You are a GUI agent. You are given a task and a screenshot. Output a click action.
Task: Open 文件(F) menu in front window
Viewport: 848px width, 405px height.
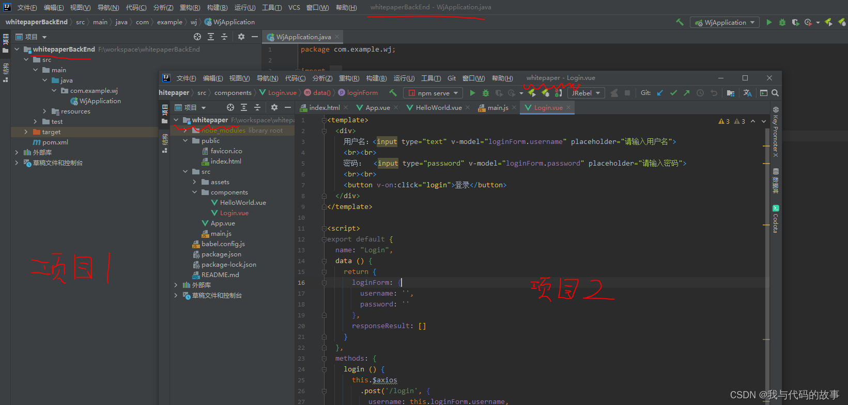186,78
